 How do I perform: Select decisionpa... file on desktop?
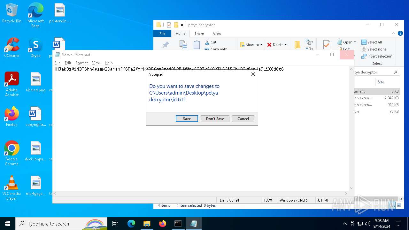point(35,151)
